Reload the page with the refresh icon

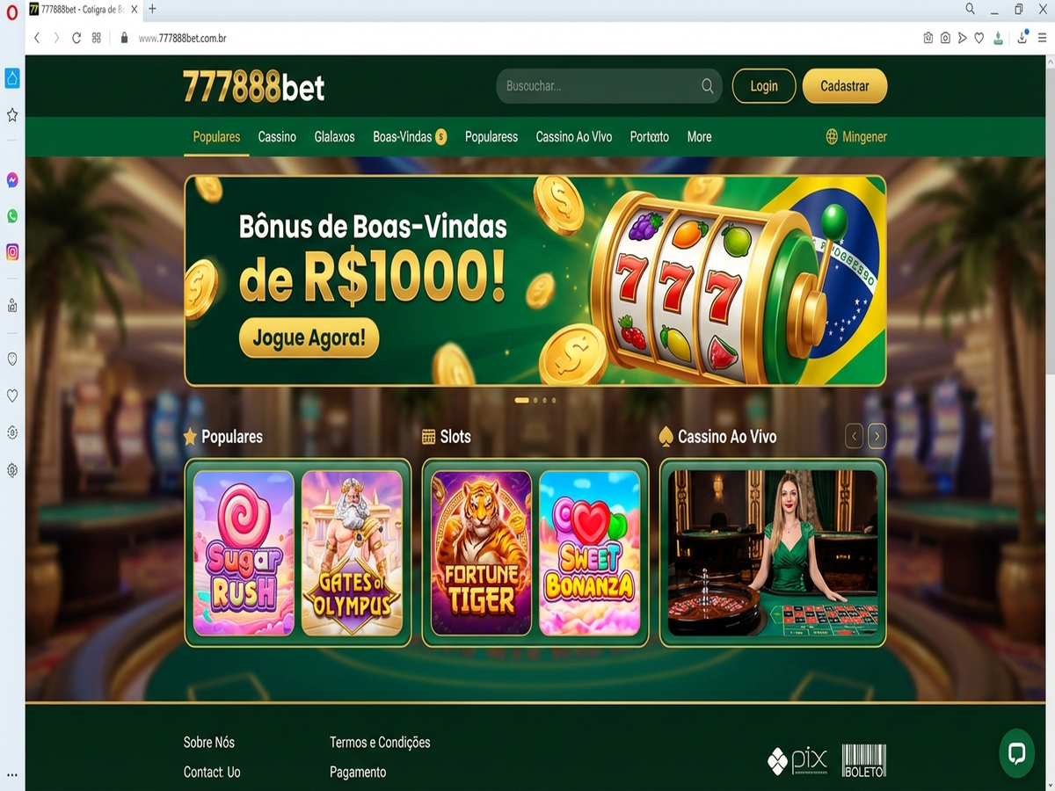pos(76,38)
